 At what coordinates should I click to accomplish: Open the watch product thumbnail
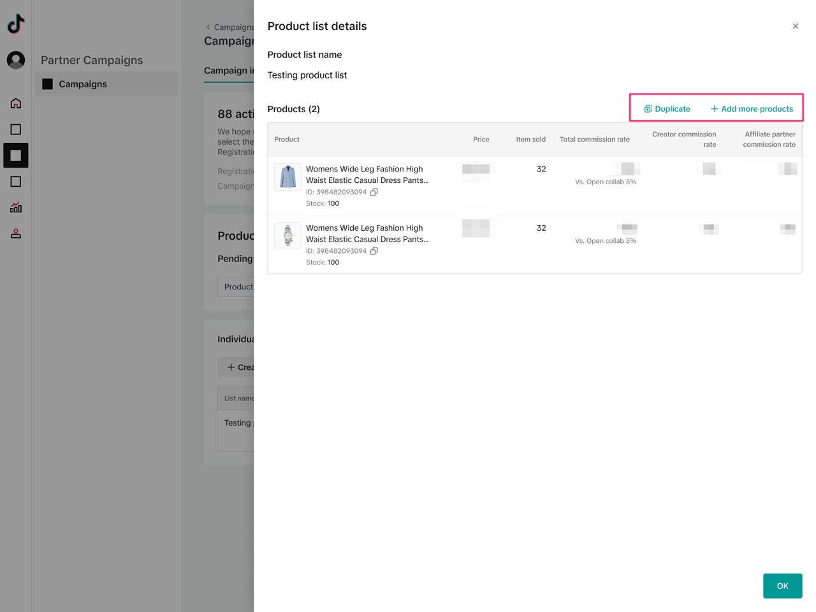288,236
